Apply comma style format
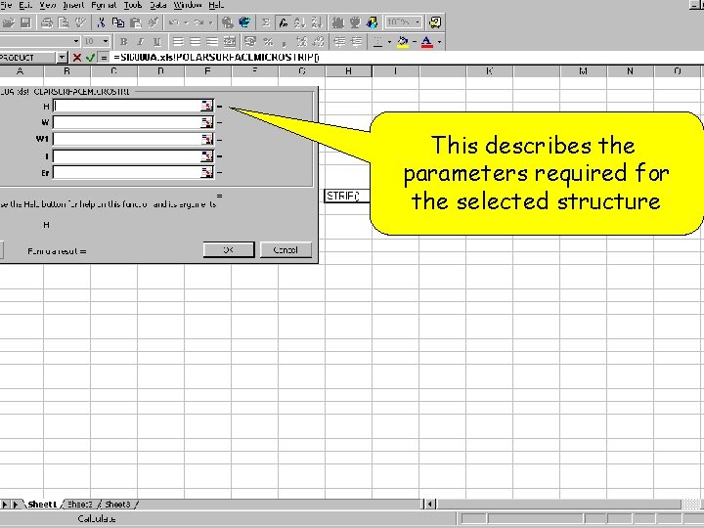 point(285,42)
